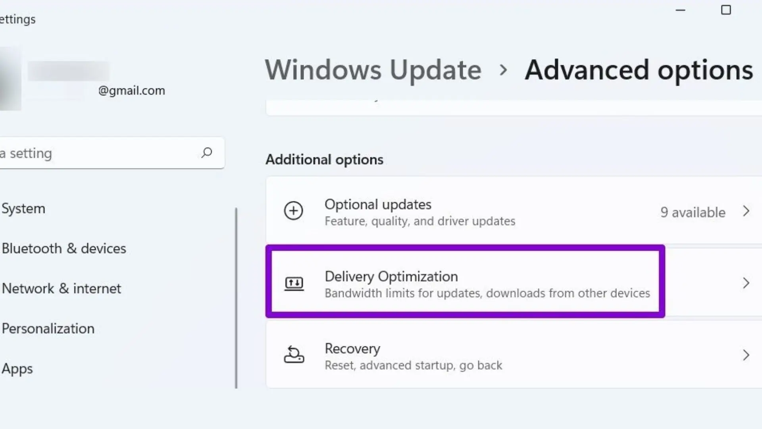Viewport: 762px width, 429px height.
Task: Expand Optional updates using its chevron
Action: click(x=746, y=211)
